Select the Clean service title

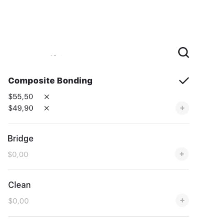tap(20, 185)
